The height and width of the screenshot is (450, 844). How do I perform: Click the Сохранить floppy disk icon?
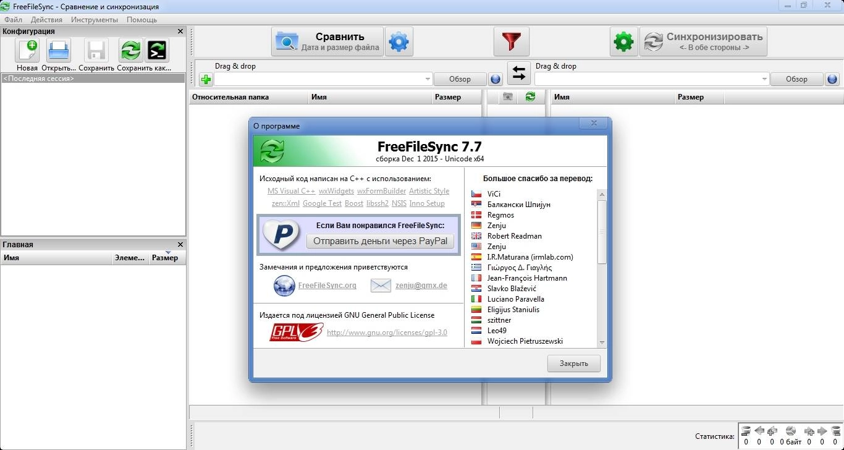click(96, 50)
